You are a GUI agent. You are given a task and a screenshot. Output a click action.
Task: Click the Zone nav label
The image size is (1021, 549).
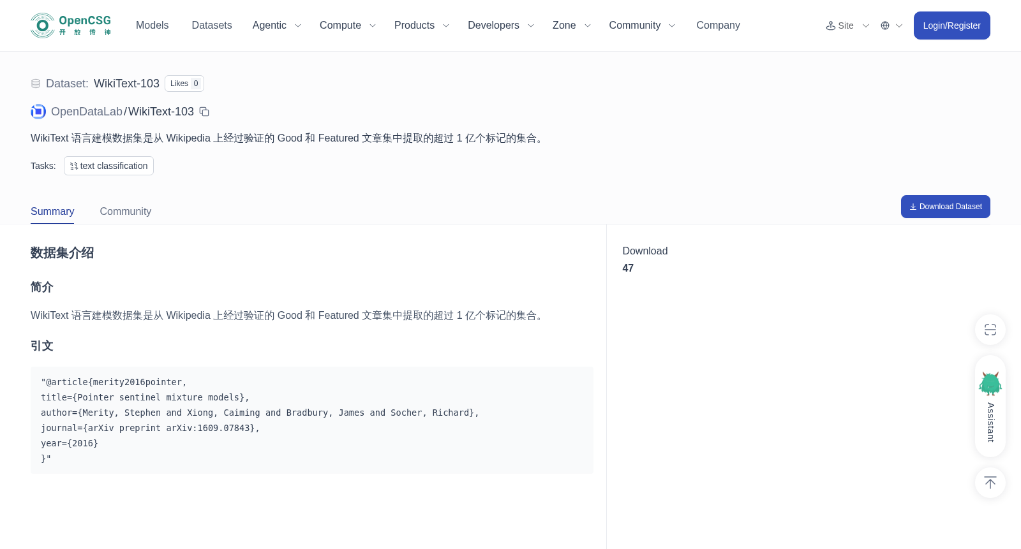click(564, 26)
